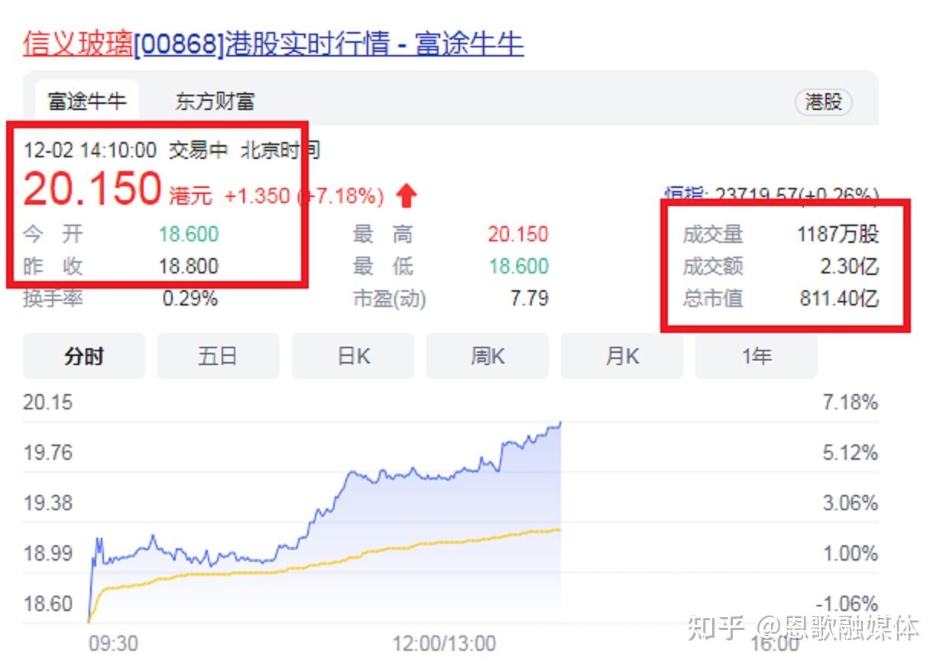This screenshot has height=666, width=943.
Task: Open the 周K chart tab
Action: point(488,356)
